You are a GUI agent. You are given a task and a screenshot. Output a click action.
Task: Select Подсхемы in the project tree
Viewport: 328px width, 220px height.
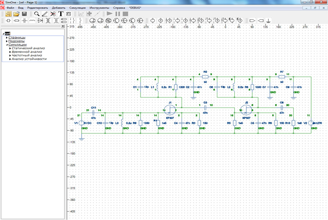[x=17, y=41]
